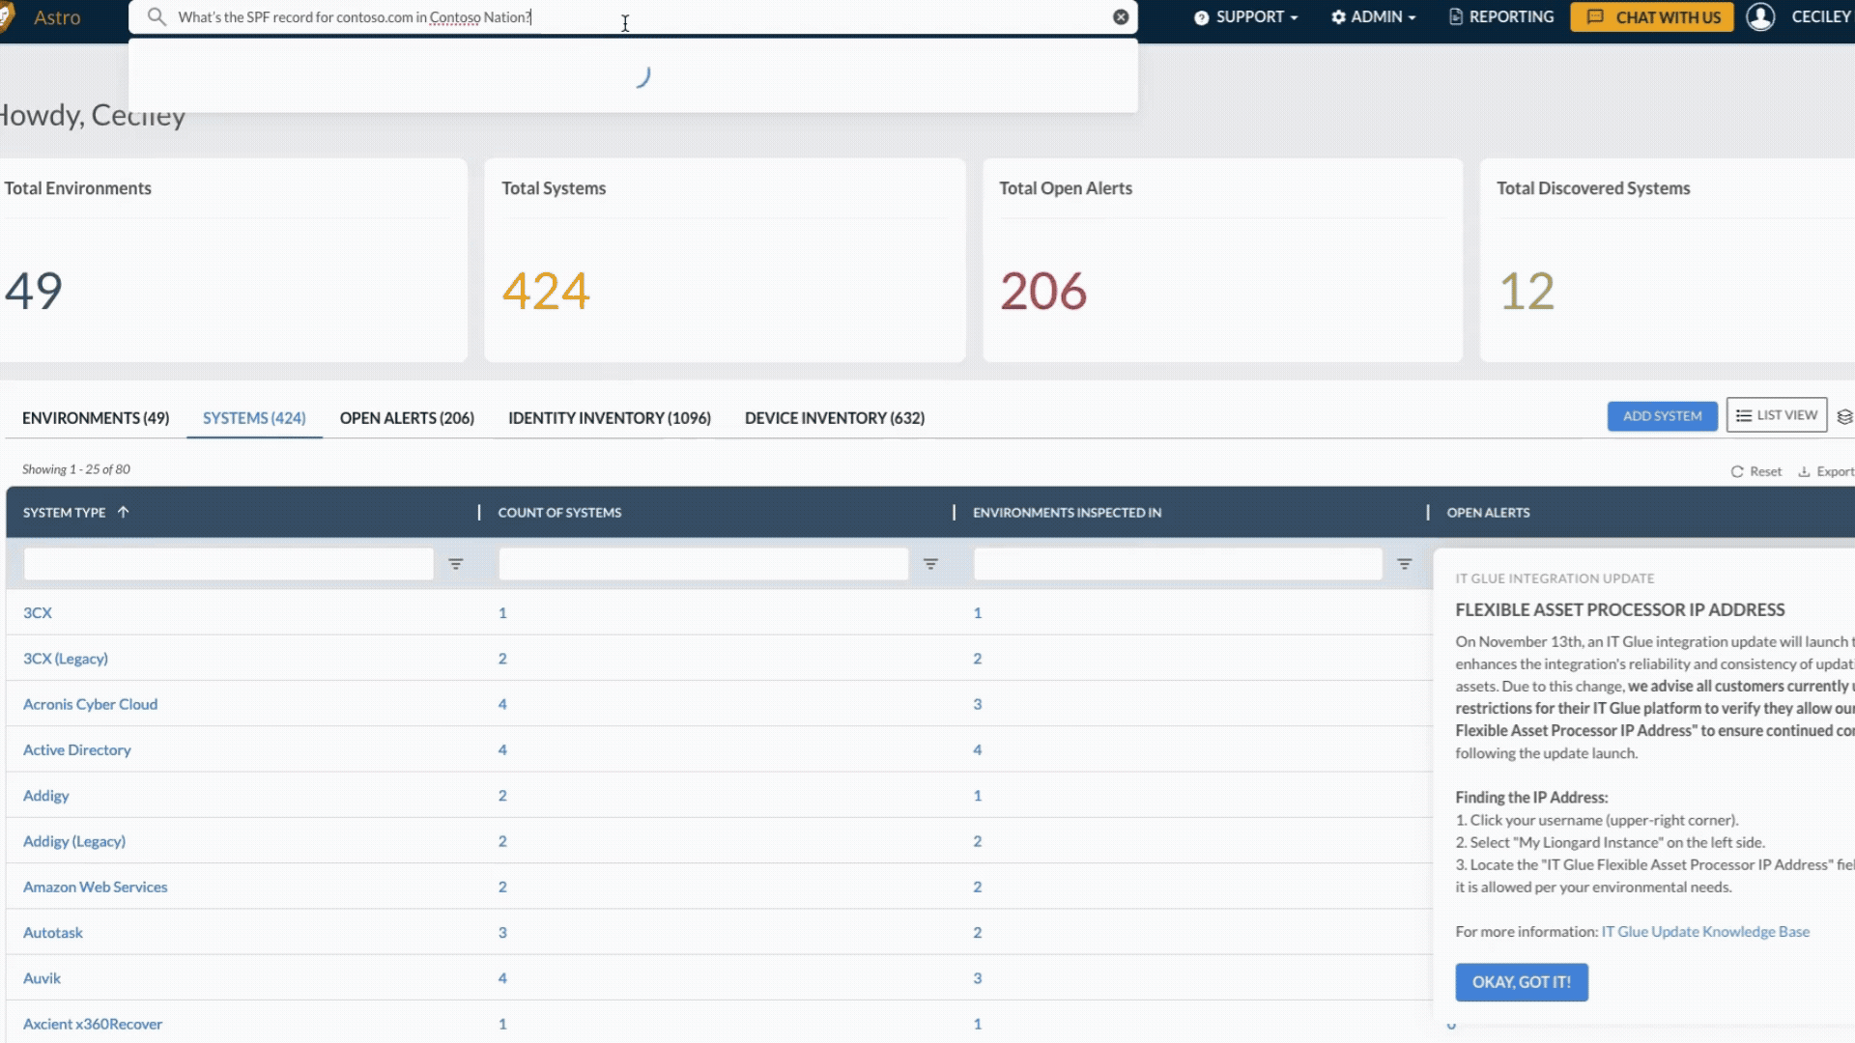Open the Reporting page

pyautogui.click(x=1501, y=17)
